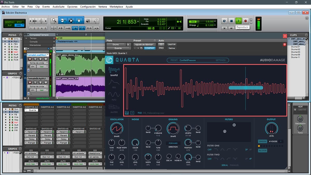The image size is (311, 175).
Task: Select the Grabber hand tool
Action: 79,21
